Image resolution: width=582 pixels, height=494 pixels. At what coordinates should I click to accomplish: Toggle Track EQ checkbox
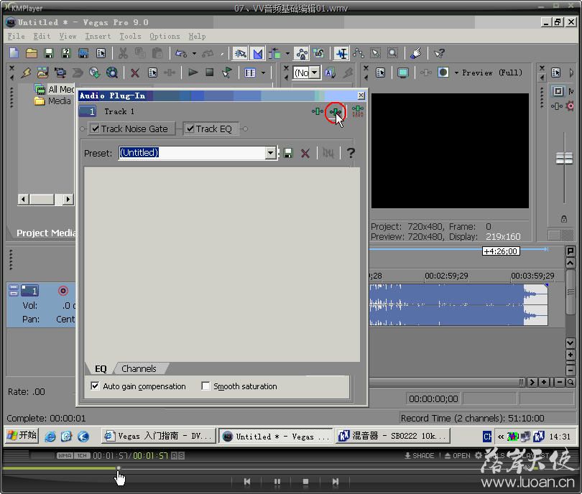(190, 129)
